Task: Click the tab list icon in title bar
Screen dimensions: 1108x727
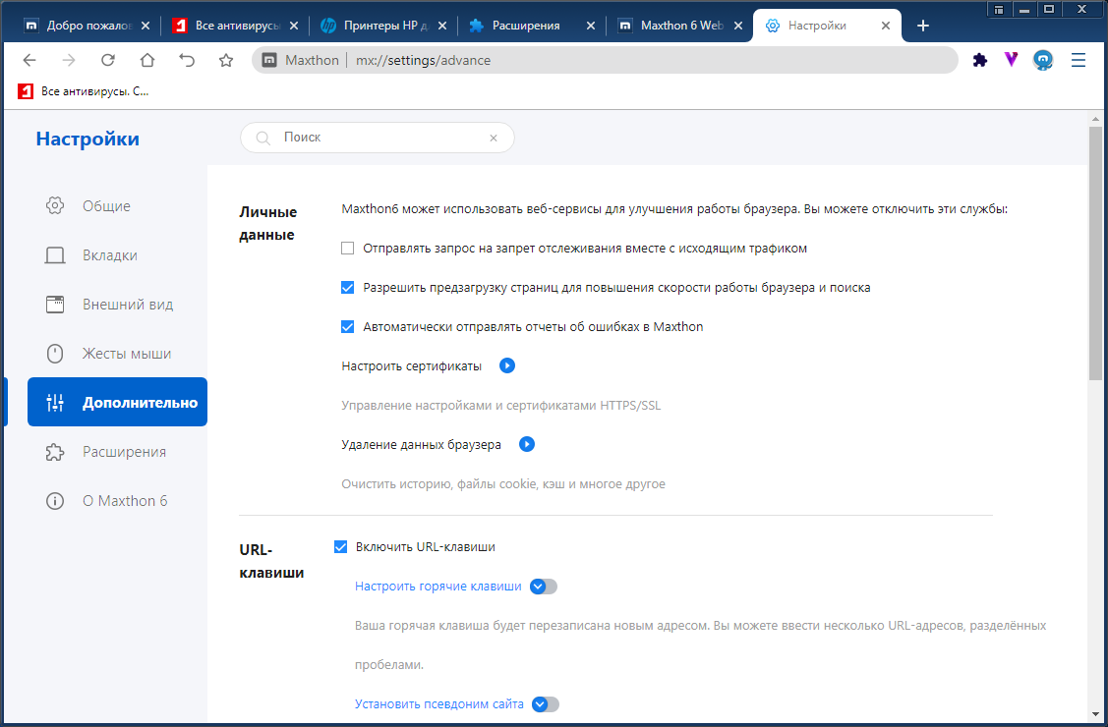Action: tap(999, 9)
